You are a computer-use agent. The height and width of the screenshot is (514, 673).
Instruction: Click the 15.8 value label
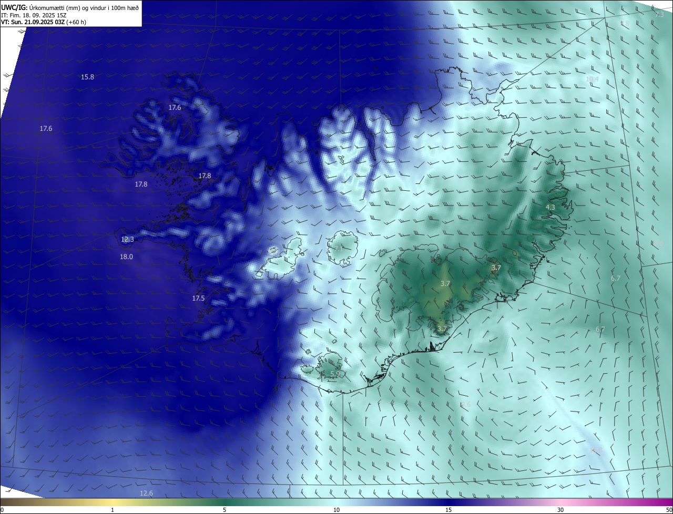(x=87, y=77)
